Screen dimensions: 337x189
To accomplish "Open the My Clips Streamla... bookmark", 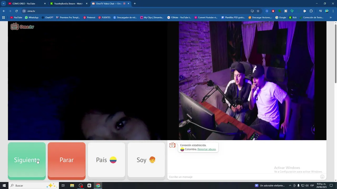I will [x=152, y=18].
